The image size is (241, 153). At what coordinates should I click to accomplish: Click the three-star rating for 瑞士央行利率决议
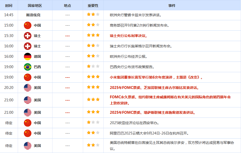pyautogui.click(x=93, y=35)
